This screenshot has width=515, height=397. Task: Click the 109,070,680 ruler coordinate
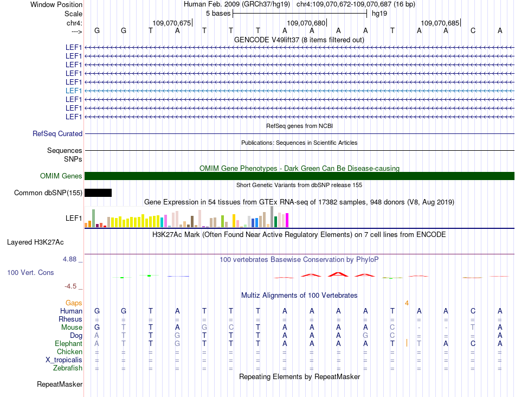306,23
